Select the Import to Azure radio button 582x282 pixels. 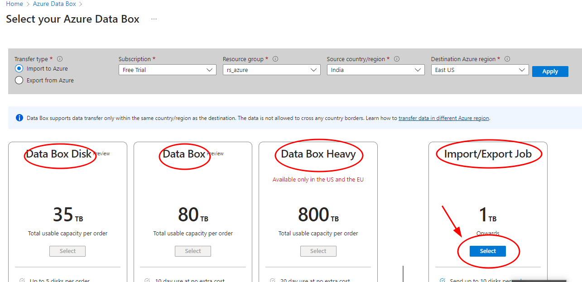19,68
